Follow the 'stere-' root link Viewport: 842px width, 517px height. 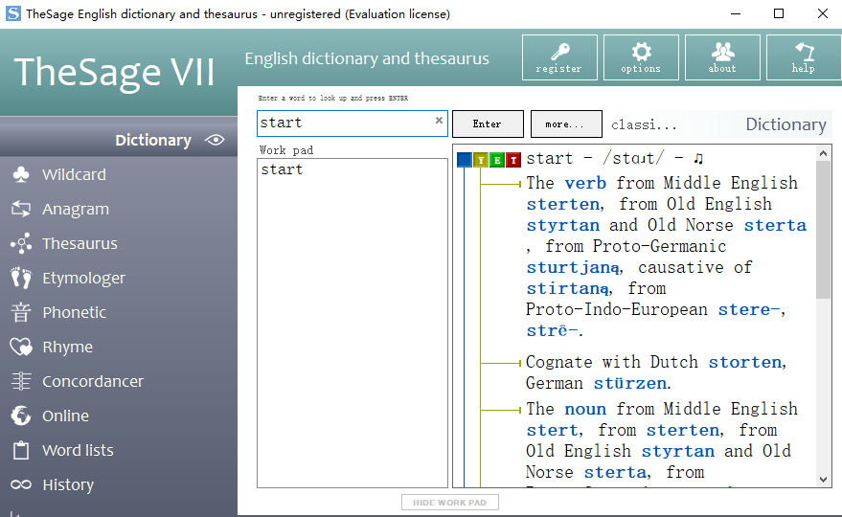(749, 310)
